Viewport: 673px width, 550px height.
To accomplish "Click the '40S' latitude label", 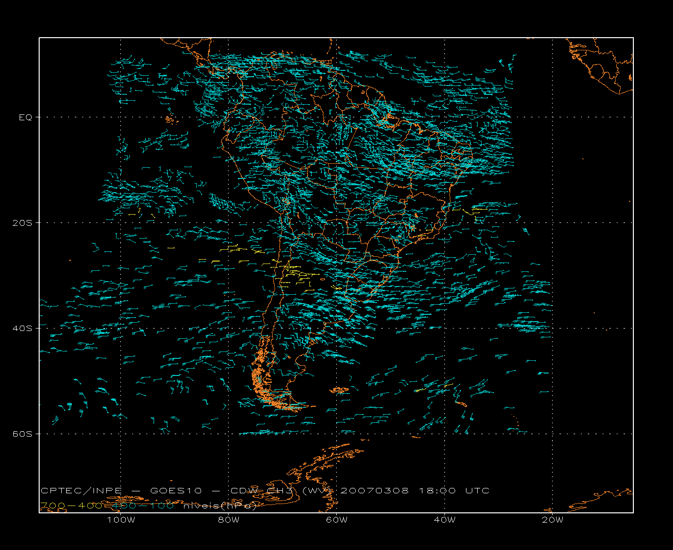I will coord(23,329).
